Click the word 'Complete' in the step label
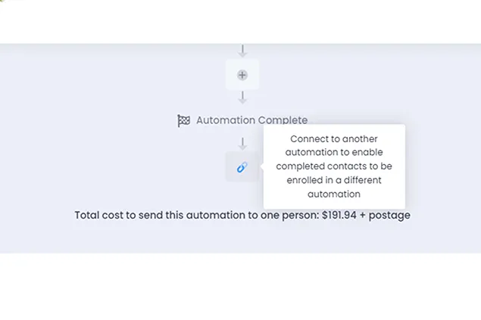The height and width of the screenshot is (320, 481). pyautogui.click(x=283, y=120)
